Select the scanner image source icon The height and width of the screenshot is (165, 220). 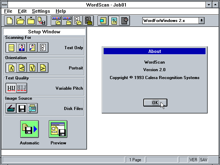pos(11,108)
